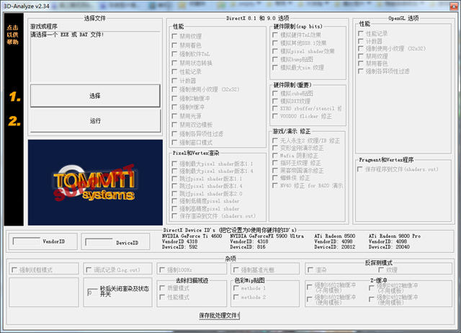Check the 强制窗口模式 option
Image resolution: width=461 pixels, height=333 pixels.
coord(174,143)
